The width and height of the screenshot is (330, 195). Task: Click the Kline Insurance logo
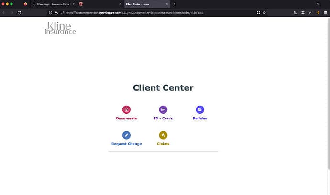60,28
